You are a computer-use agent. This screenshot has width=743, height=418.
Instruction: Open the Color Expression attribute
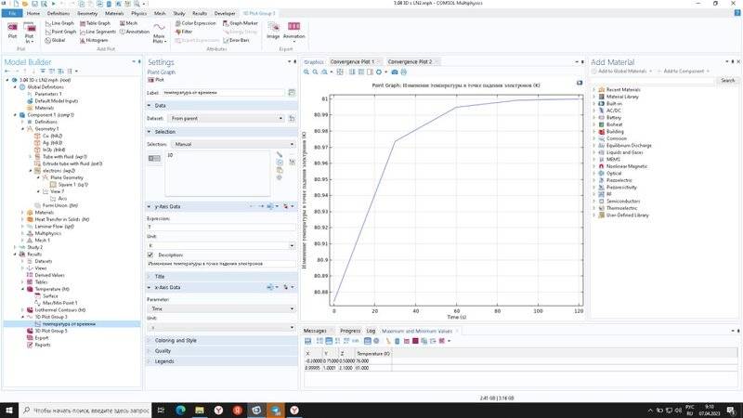click(194, 23)
